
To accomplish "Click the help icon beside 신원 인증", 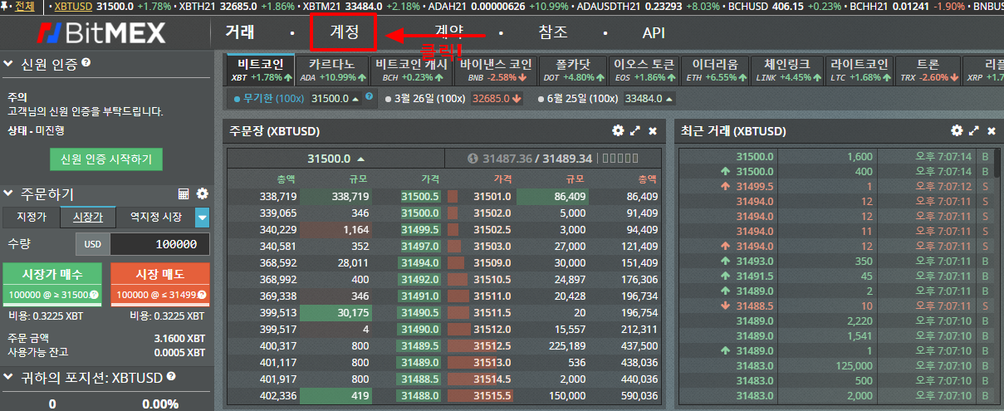I will 86,62.
